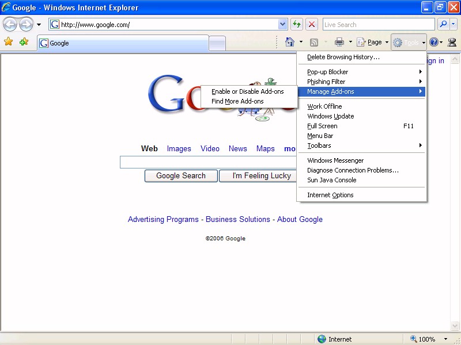Open the Phishing Filter submenu

362,82
